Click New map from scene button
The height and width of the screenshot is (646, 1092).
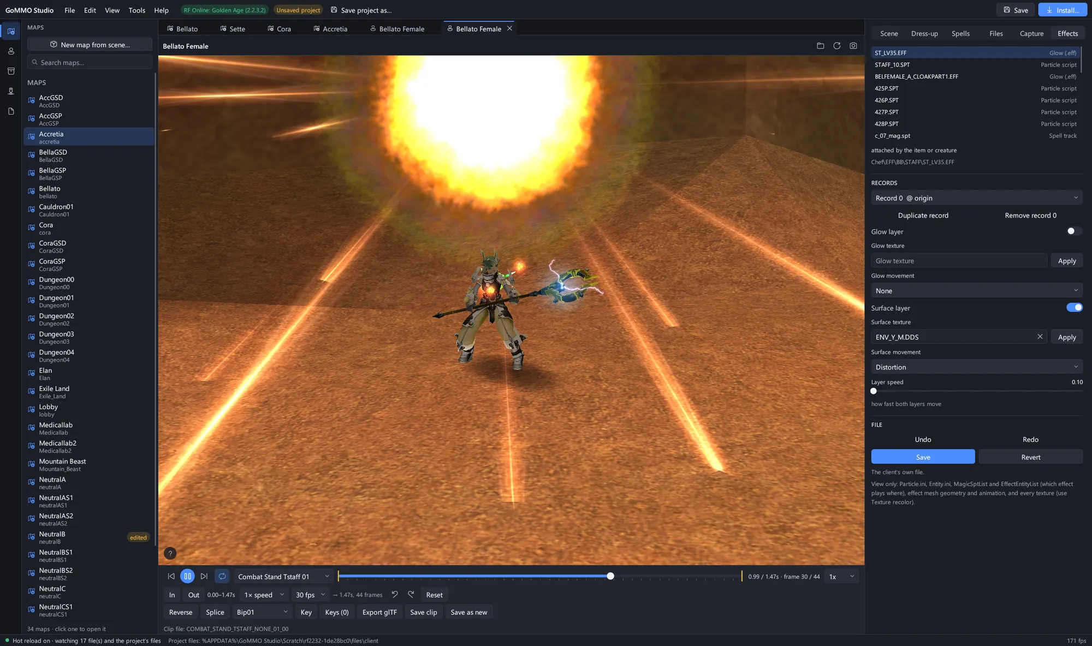[x=90, y=45]
